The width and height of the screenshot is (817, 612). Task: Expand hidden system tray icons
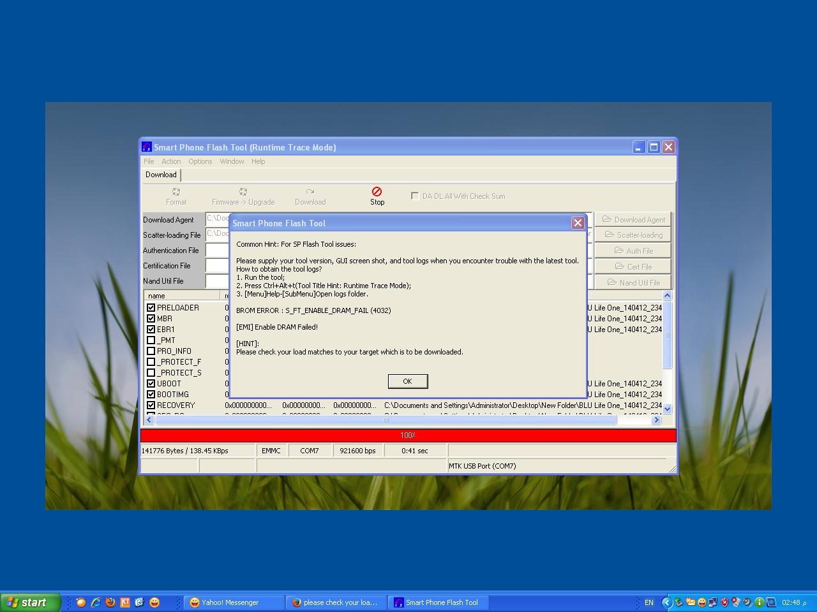pos(667,602)
